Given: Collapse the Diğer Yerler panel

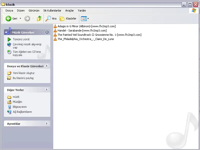Looking at the screenshot, I should coord(46,90).
